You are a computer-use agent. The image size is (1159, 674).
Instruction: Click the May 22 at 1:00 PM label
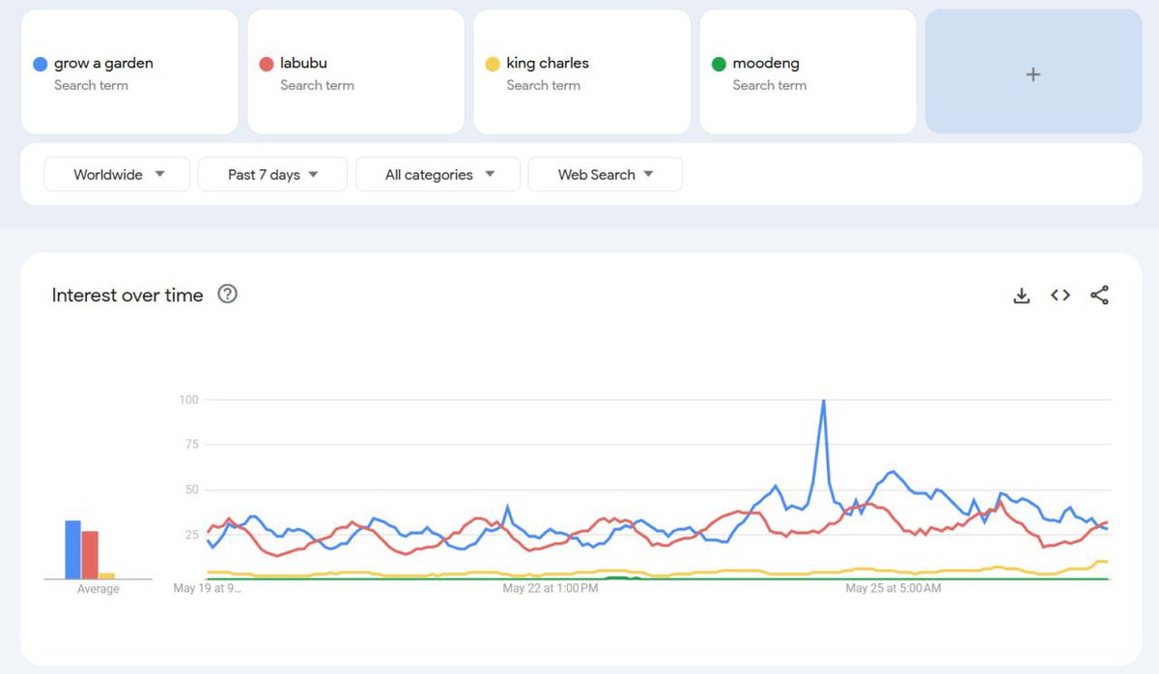(551, 587)
